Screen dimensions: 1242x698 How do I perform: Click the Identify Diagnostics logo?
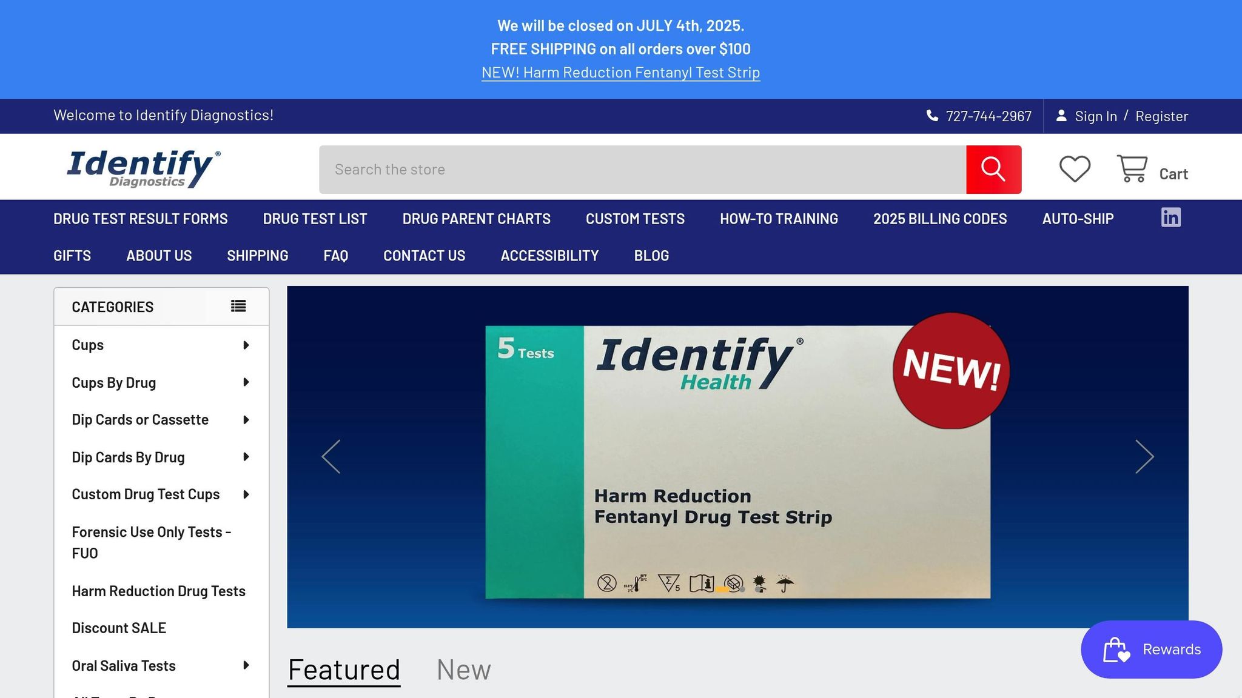click(144, 168)
